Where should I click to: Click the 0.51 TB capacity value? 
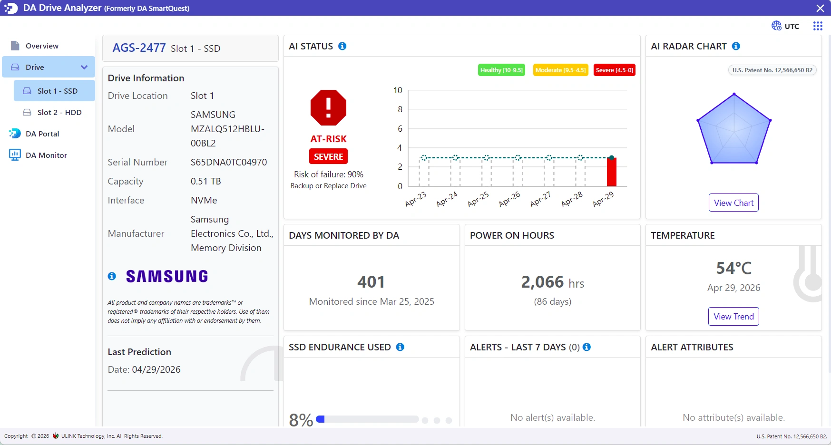pyautogui.click(x=206, y=181)
